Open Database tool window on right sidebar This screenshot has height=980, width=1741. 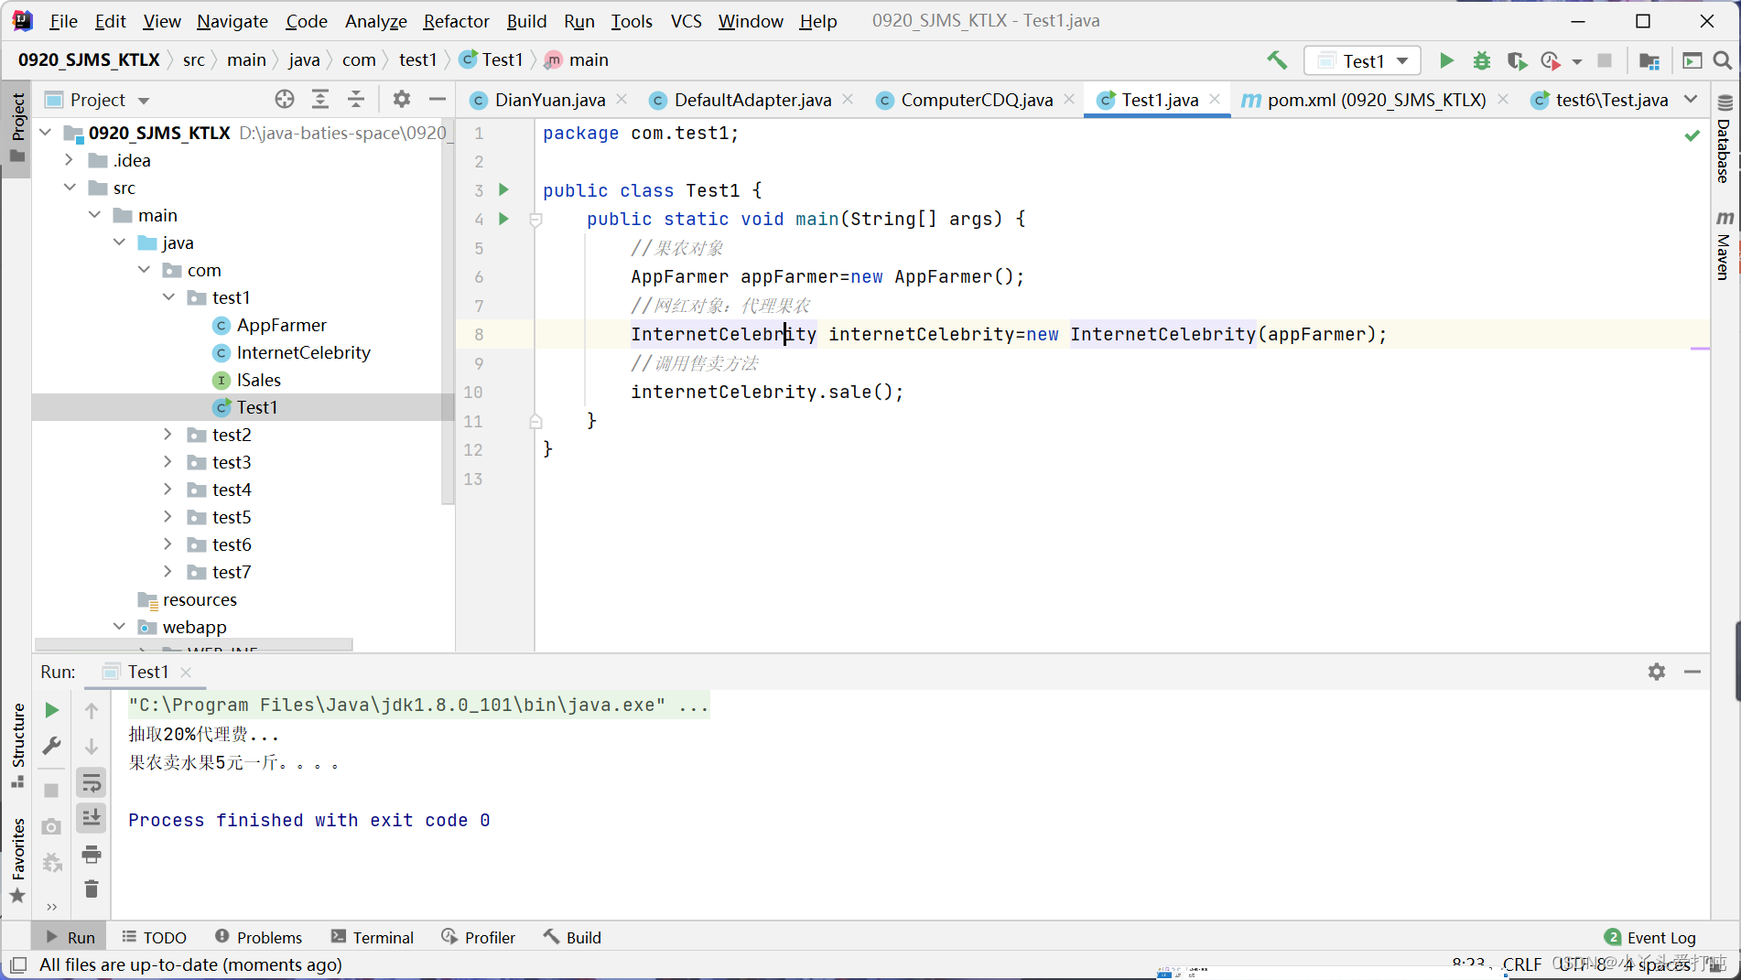pos(1725,137)
